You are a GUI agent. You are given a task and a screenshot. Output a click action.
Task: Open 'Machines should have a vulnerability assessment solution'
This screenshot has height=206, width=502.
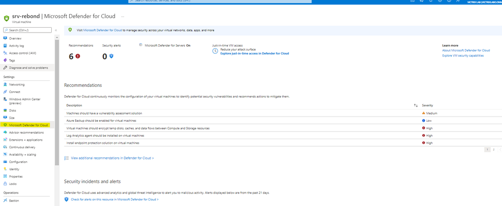pos(104,113)
